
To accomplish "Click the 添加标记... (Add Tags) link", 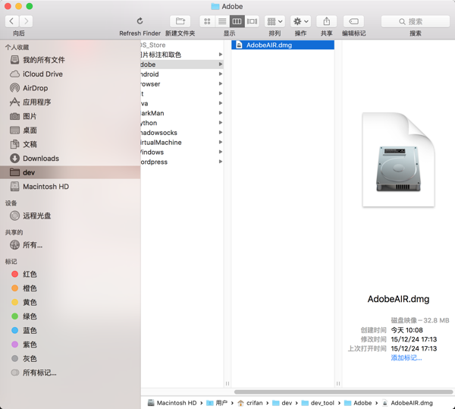I will point(406,357).
